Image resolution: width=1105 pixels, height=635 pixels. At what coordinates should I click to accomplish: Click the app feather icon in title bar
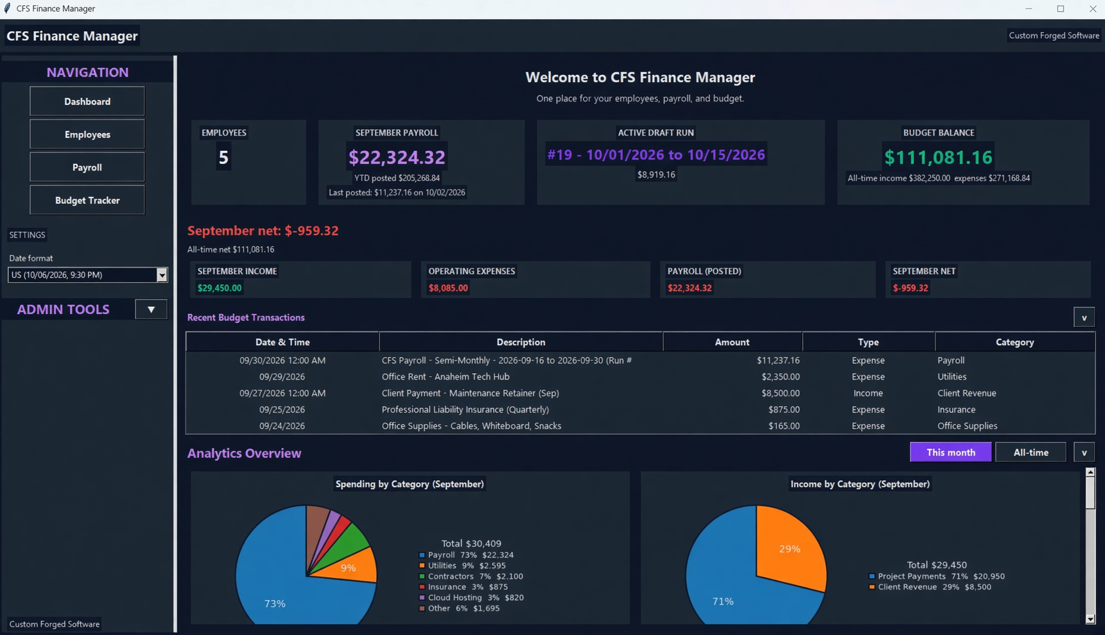(x=7, y=8)
